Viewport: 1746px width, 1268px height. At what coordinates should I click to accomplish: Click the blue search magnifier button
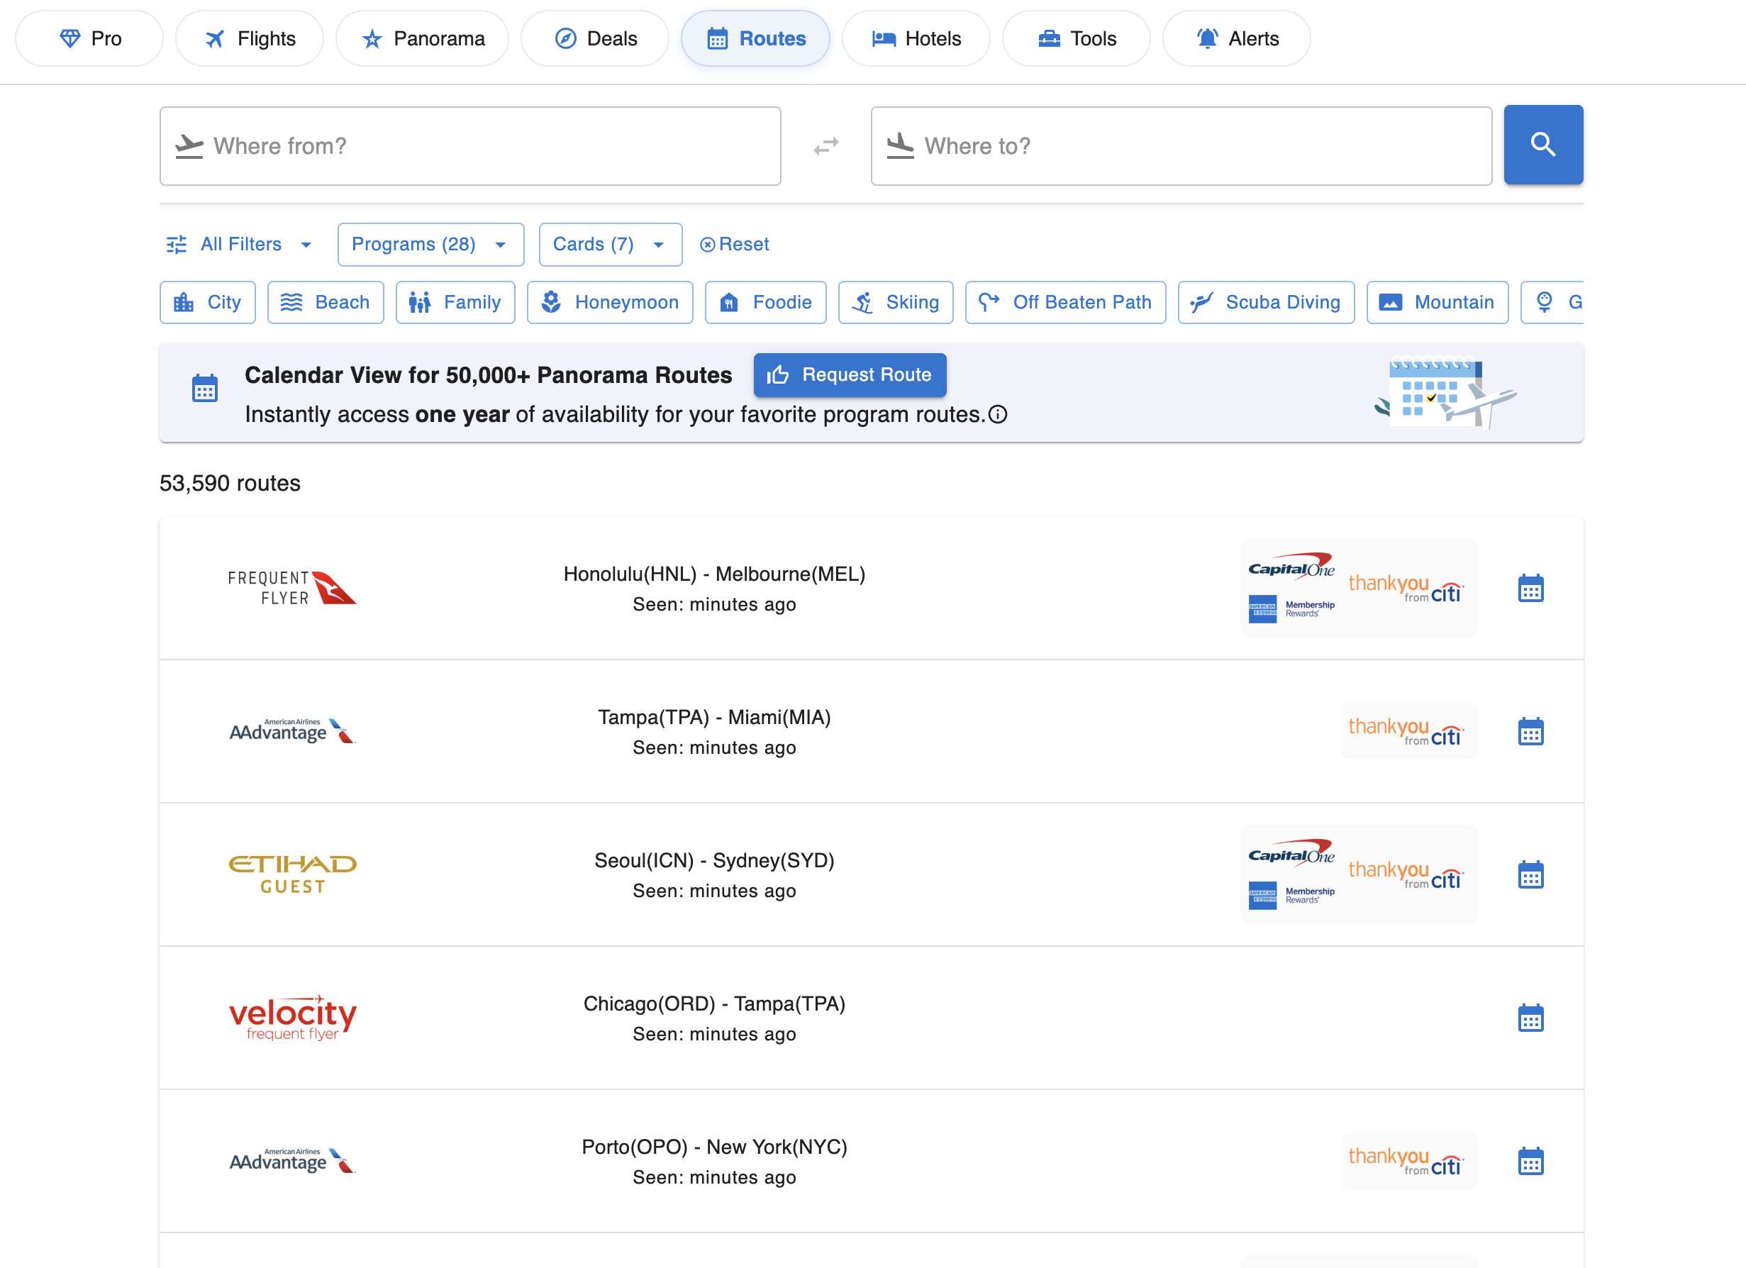coord(1542,145)
